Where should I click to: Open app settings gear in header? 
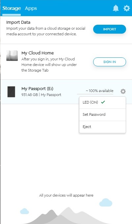click(x=127, y=8)
